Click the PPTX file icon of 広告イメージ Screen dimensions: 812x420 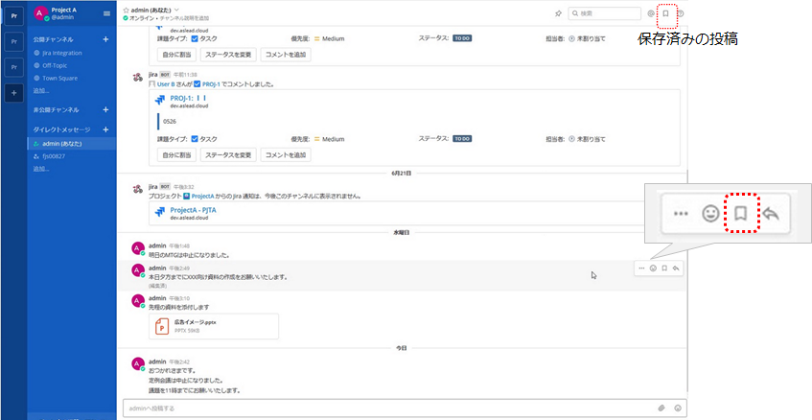point(162,326)
